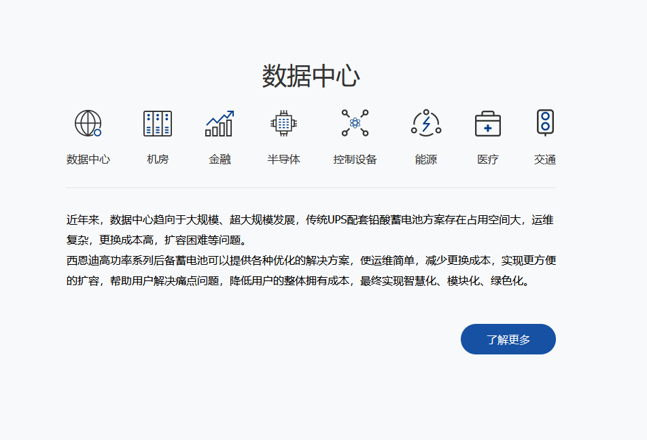Go to the 交通 tab label

point(544,159)
